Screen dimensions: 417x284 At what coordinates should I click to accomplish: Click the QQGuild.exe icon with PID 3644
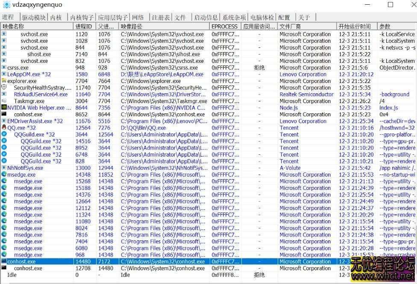point(3,134)
